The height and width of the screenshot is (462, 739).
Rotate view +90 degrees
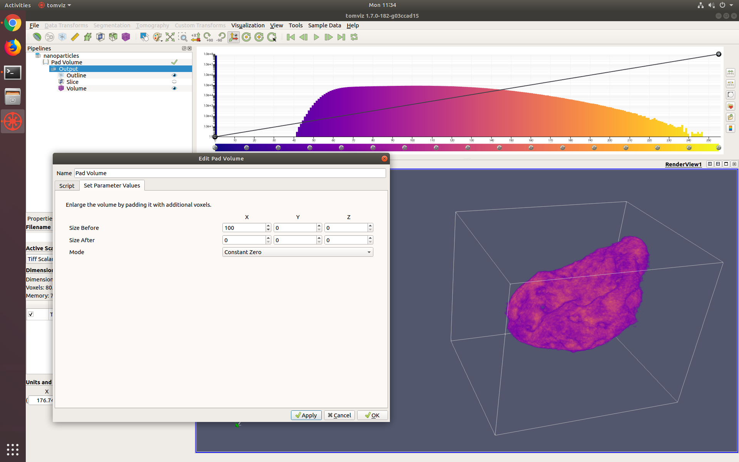pyautogui.click(x=208, y=37)
